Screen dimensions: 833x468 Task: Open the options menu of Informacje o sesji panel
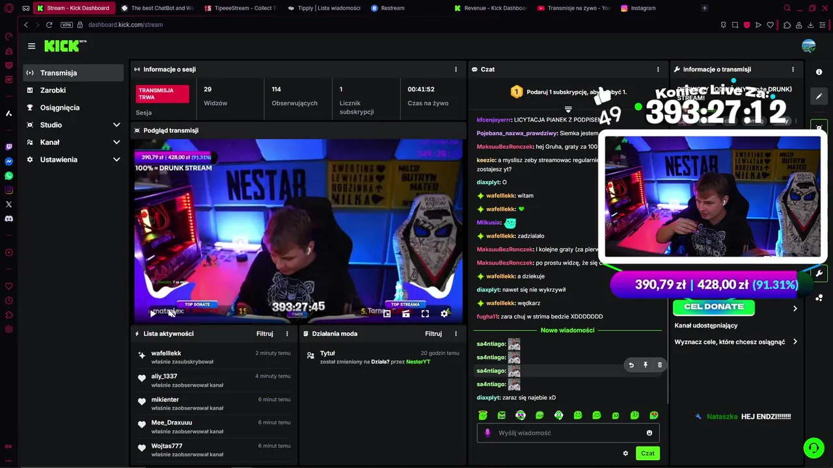click(456, 69)
